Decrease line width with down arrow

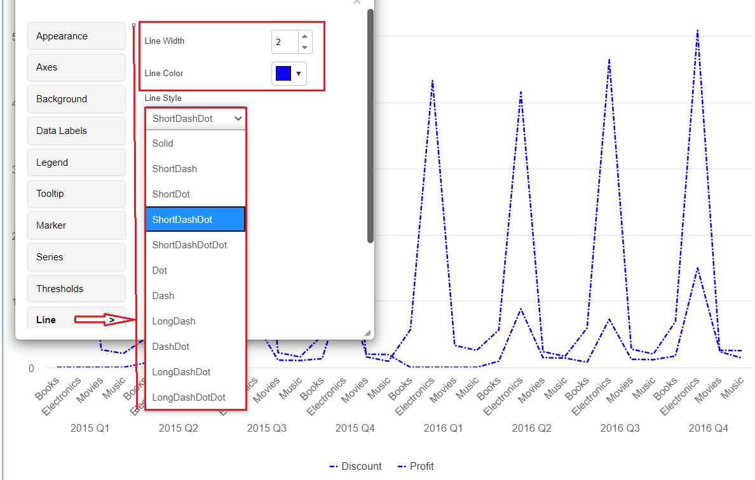coord(304,48)
